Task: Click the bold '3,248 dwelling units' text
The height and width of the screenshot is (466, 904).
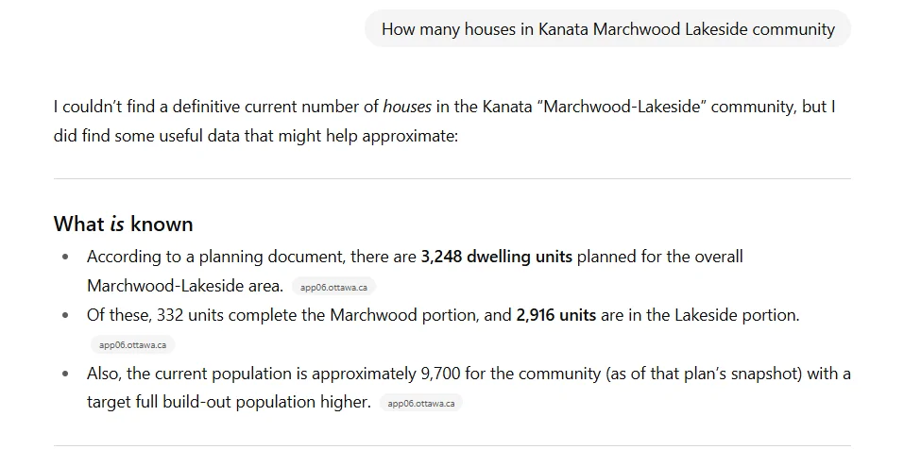Action: (x=496, y=257)
